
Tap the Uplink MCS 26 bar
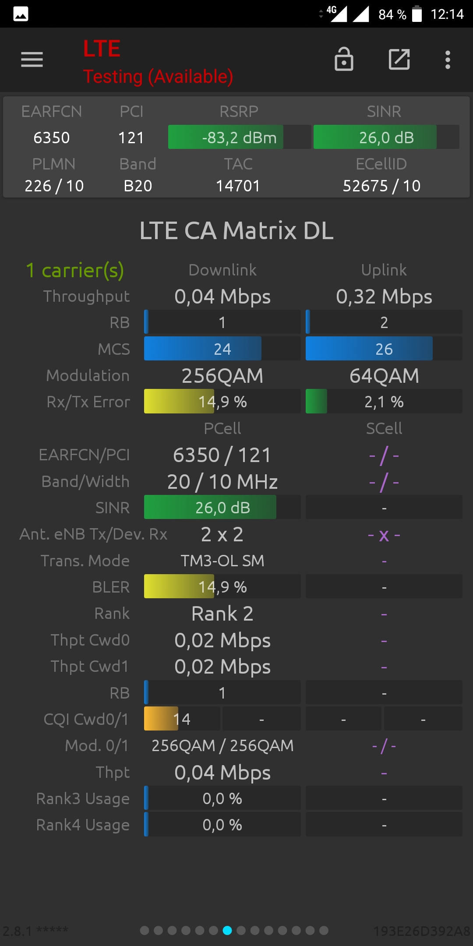click(x=384, y=349)
